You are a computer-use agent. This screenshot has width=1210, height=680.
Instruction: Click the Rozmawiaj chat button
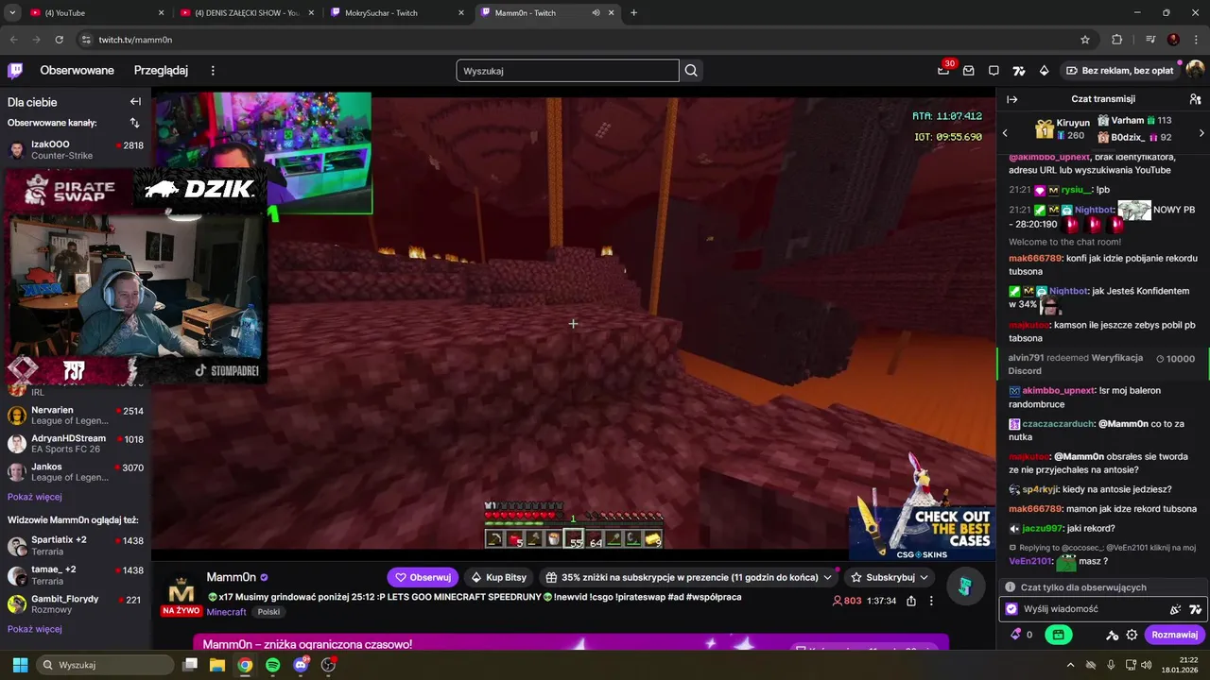click(1174, 635)
